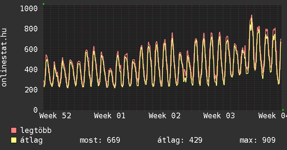
Task: Click the Week 01 axis label
Action: [110, 116]
